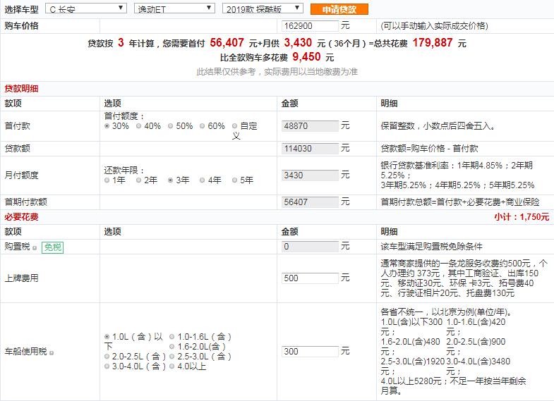Click the 首期付款额 row label

click(25, 202)
